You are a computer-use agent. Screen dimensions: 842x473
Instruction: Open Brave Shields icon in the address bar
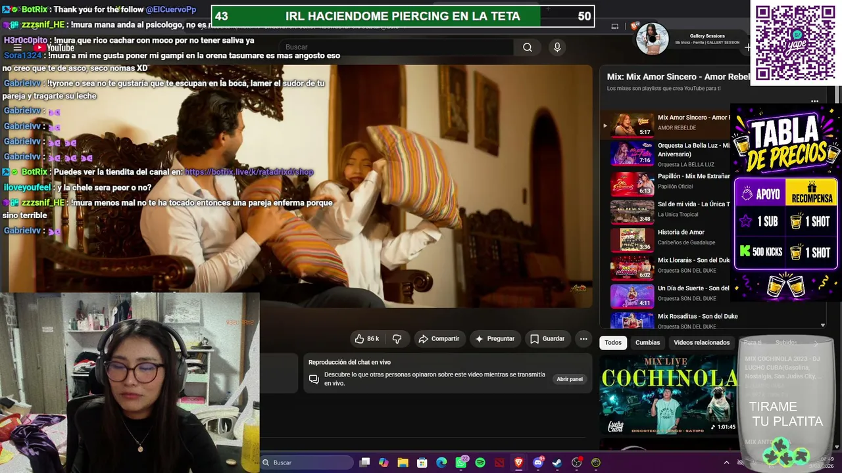point(635,26)
